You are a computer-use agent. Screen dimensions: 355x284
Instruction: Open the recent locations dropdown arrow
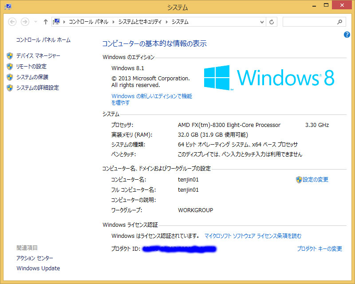coord(35,22)
